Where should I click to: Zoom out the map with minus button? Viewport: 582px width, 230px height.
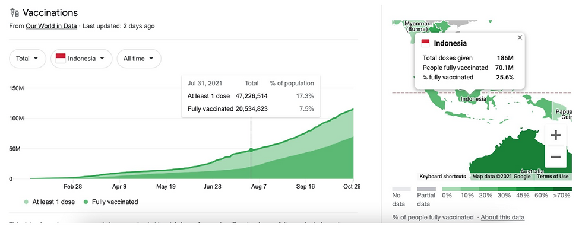555,157
